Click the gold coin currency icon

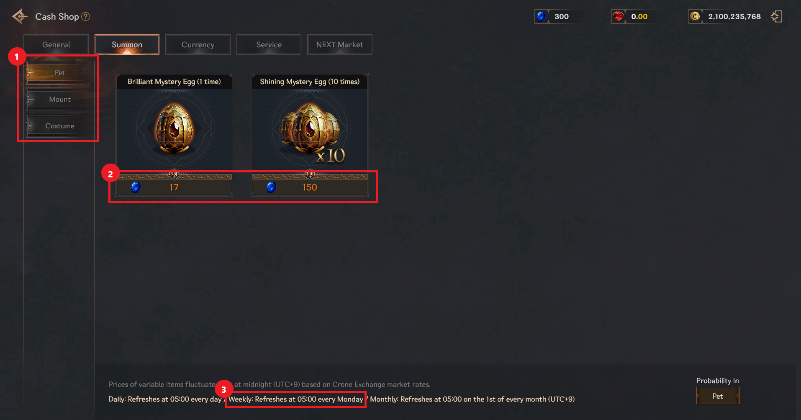[x=695, y=17]
